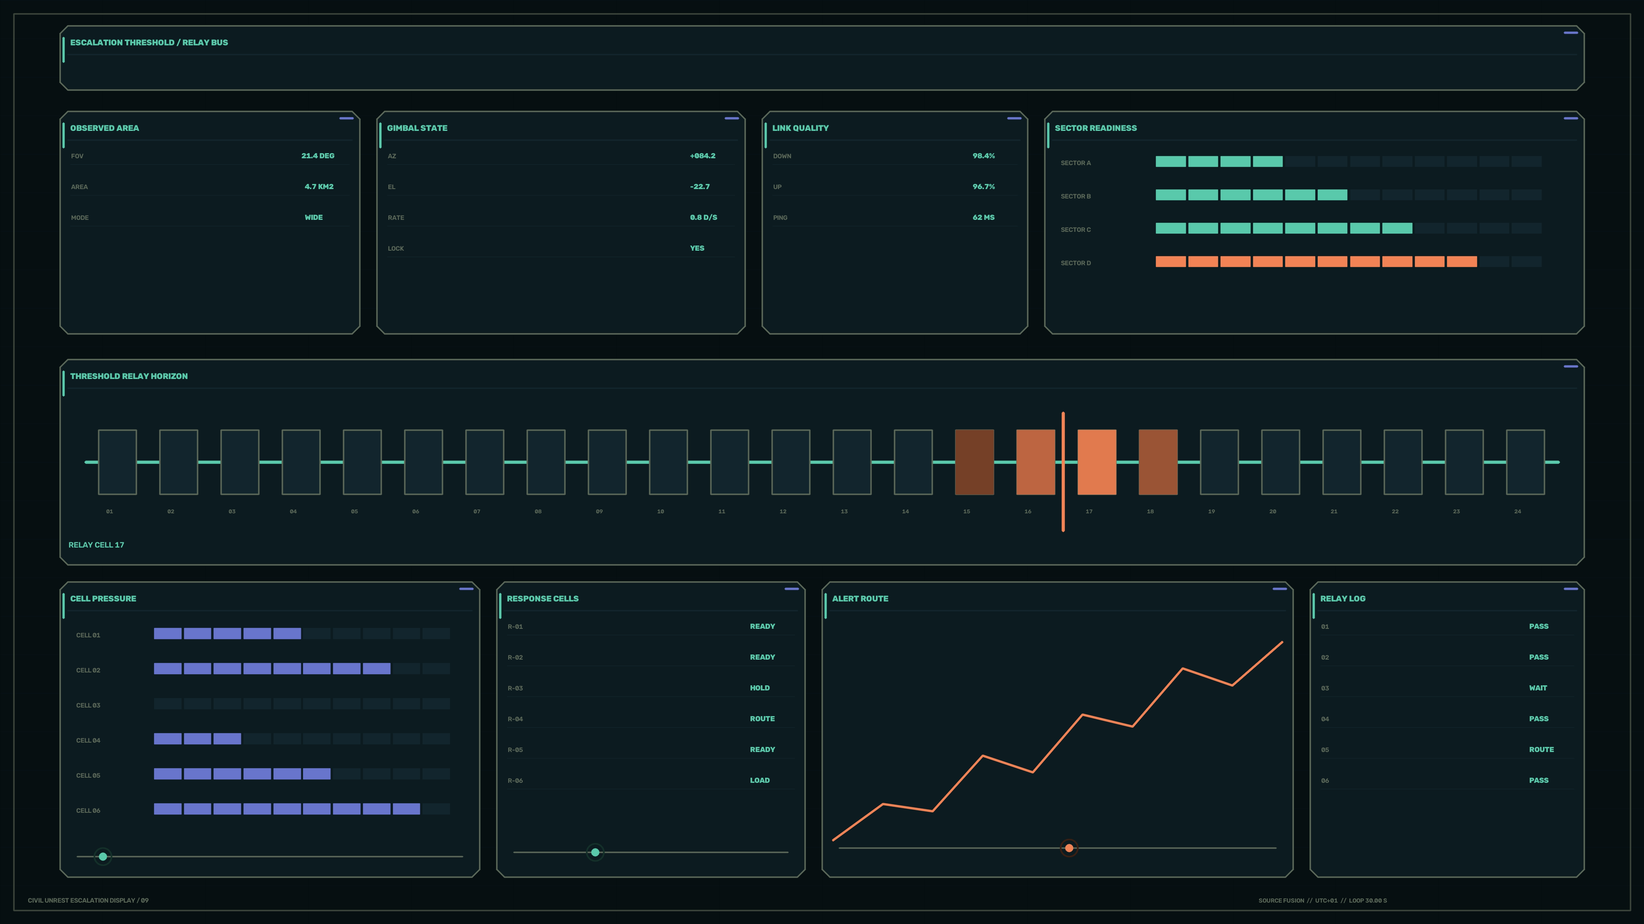Image resolution: width=1644 pixels, height=924 pixels.
Task: Click the orange threshold playhead line
Action: coord(1063,471)
